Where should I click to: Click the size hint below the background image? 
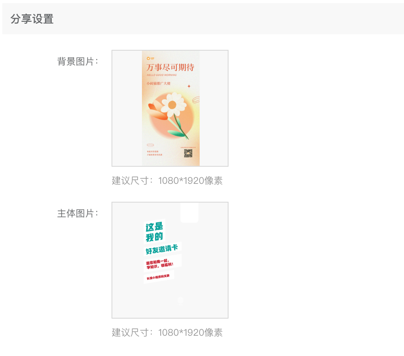pyautogui.click(x=167, y=181)
